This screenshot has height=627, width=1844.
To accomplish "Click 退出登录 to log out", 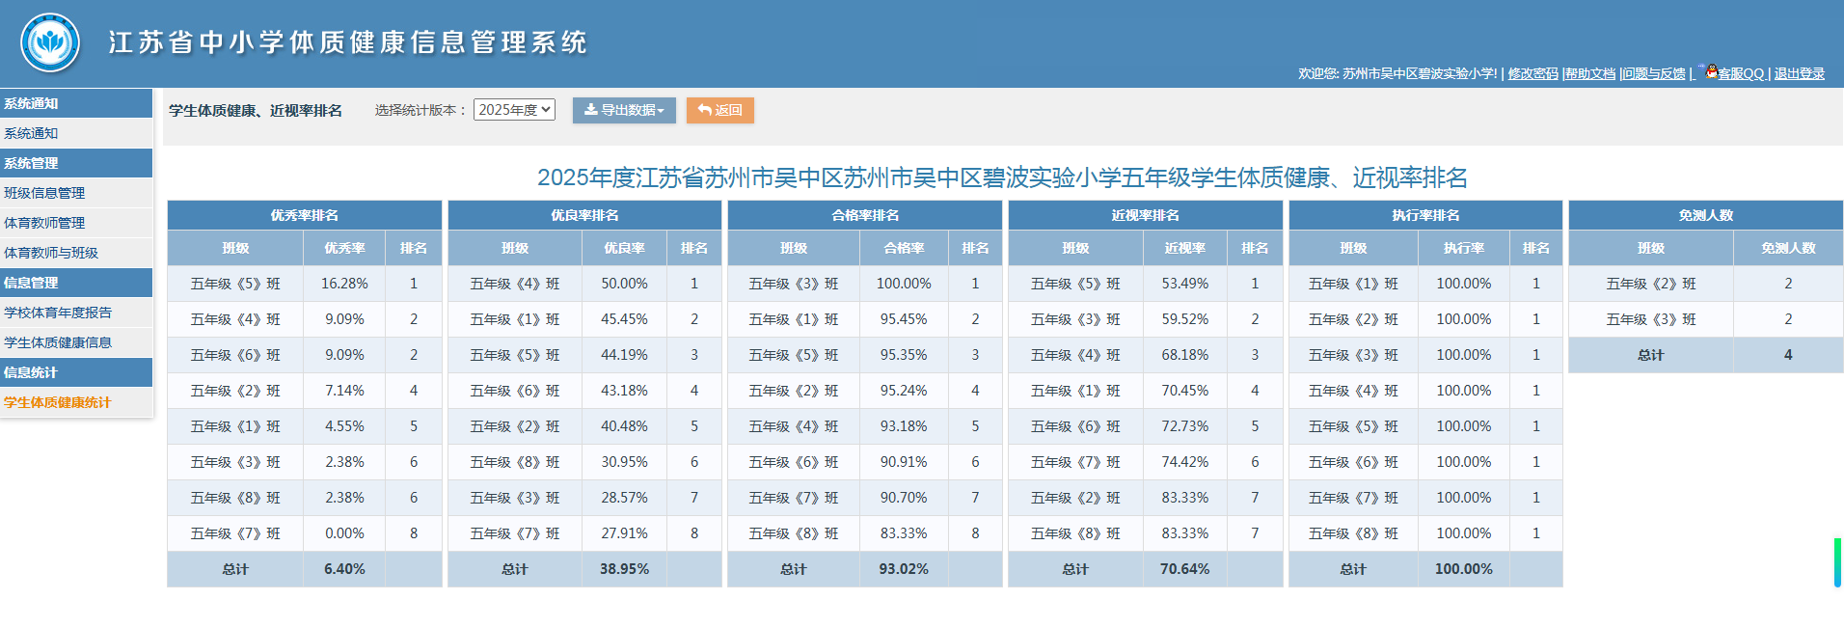I will point(1799,73).
